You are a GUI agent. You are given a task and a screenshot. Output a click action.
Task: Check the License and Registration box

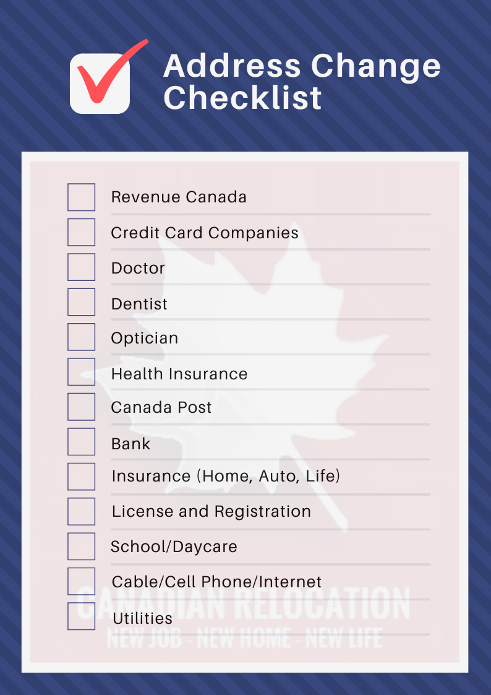click(x=82, y=511)
